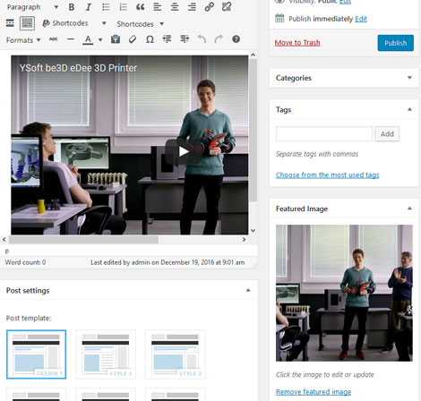Open the text color picker arrow
The image size is (421, 401).
100,39
